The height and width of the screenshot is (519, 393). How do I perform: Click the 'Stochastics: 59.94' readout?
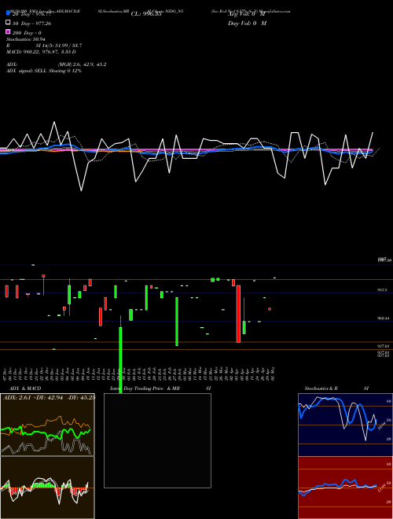(x=26, y=39)
